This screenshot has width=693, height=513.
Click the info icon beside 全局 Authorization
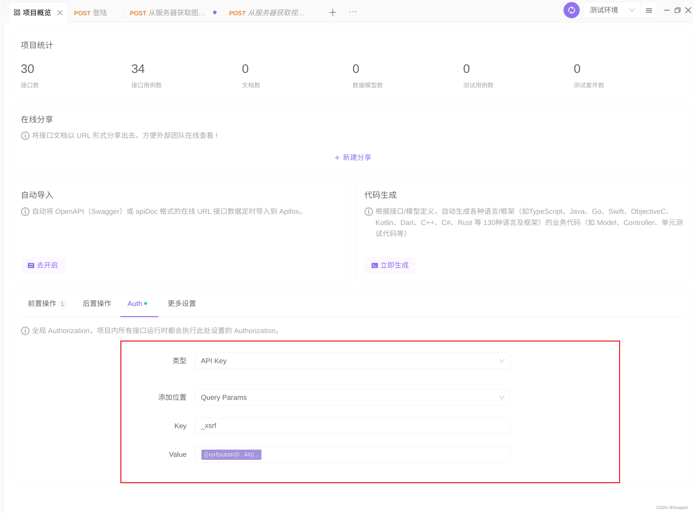click(x=25, y=331)
